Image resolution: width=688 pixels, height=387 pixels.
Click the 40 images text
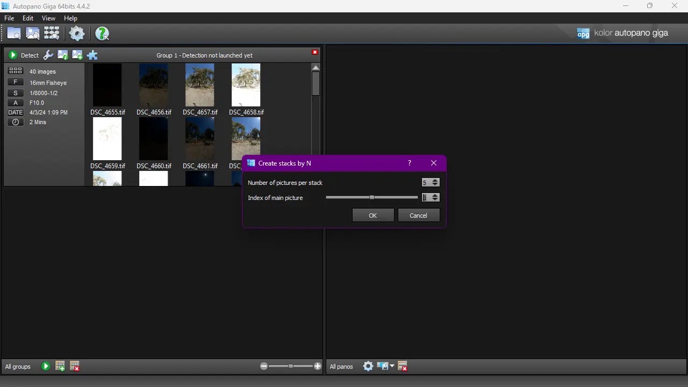pos(42,71)
